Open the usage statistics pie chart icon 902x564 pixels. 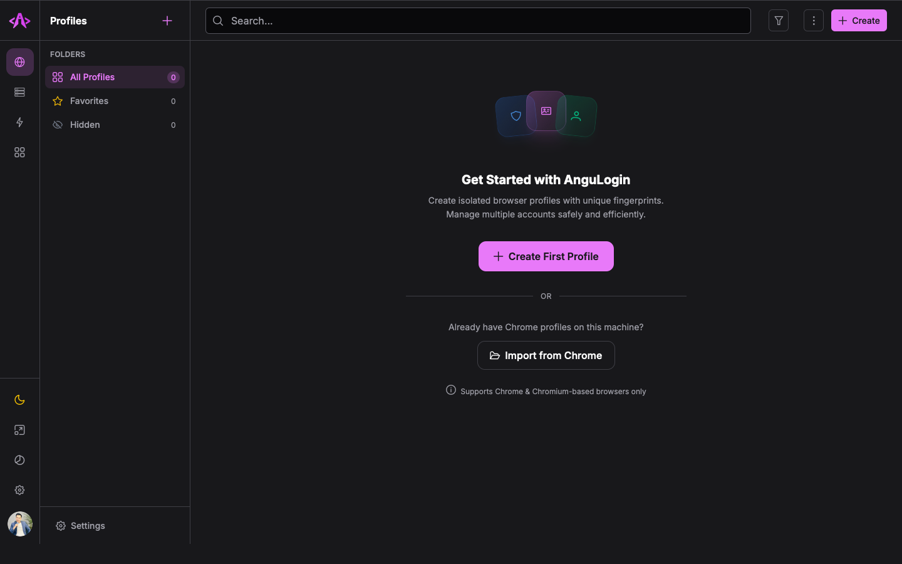pos(19,460)
